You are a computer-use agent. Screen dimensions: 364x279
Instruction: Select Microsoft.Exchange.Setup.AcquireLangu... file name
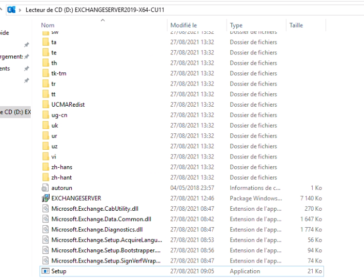(x=107, y=240)
